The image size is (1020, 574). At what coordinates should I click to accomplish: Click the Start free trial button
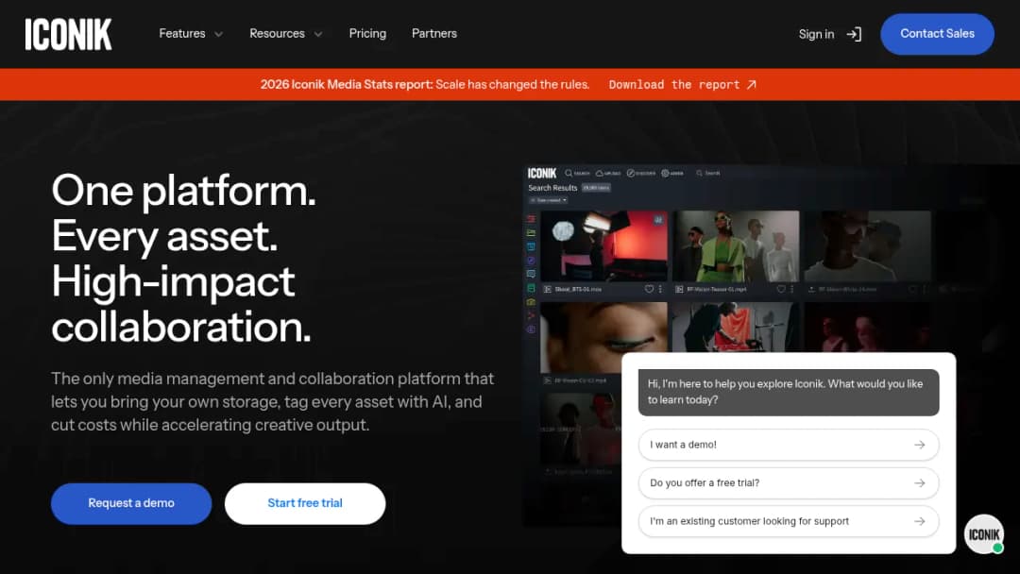(305, 503)
